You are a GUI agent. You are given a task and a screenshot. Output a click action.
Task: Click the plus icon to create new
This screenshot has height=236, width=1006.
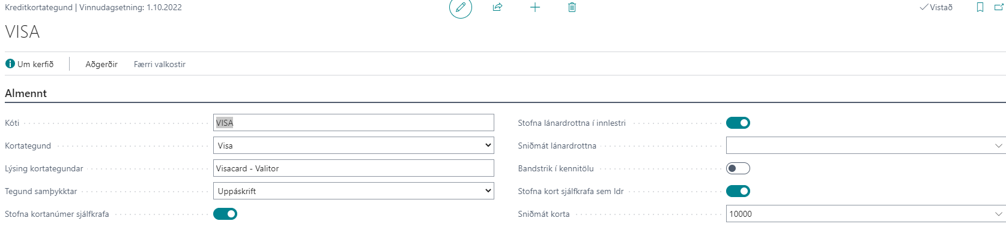coord(535,7)
